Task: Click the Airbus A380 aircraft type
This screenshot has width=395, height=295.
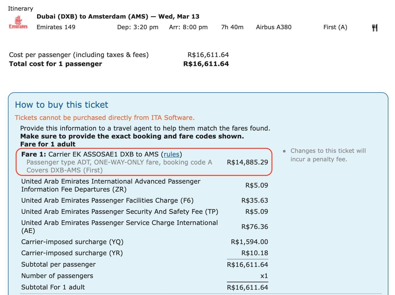Action: 274,27
